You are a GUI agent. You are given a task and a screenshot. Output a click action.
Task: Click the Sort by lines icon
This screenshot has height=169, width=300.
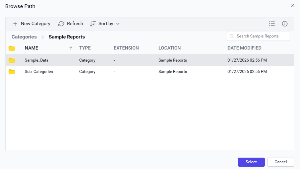click(93, 24)
